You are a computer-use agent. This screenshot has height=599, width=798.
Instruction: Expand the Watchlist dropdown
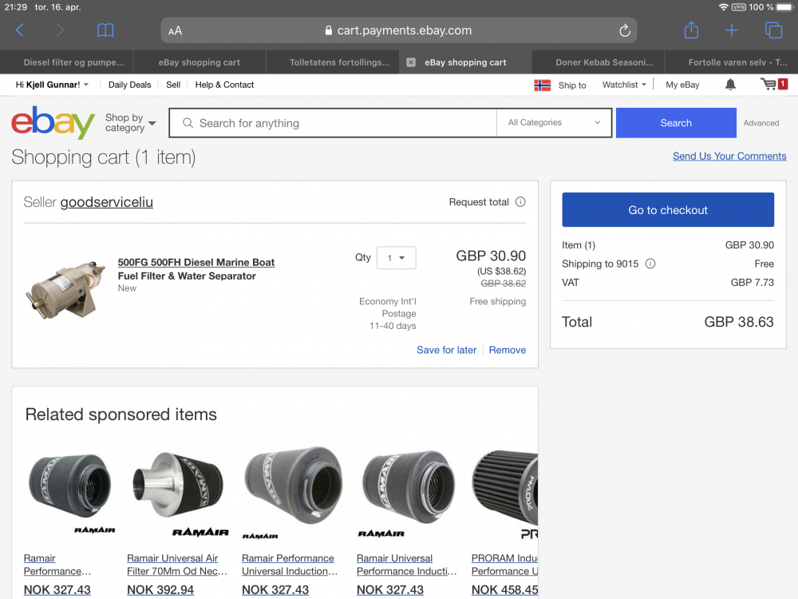(x=625, y=85)
